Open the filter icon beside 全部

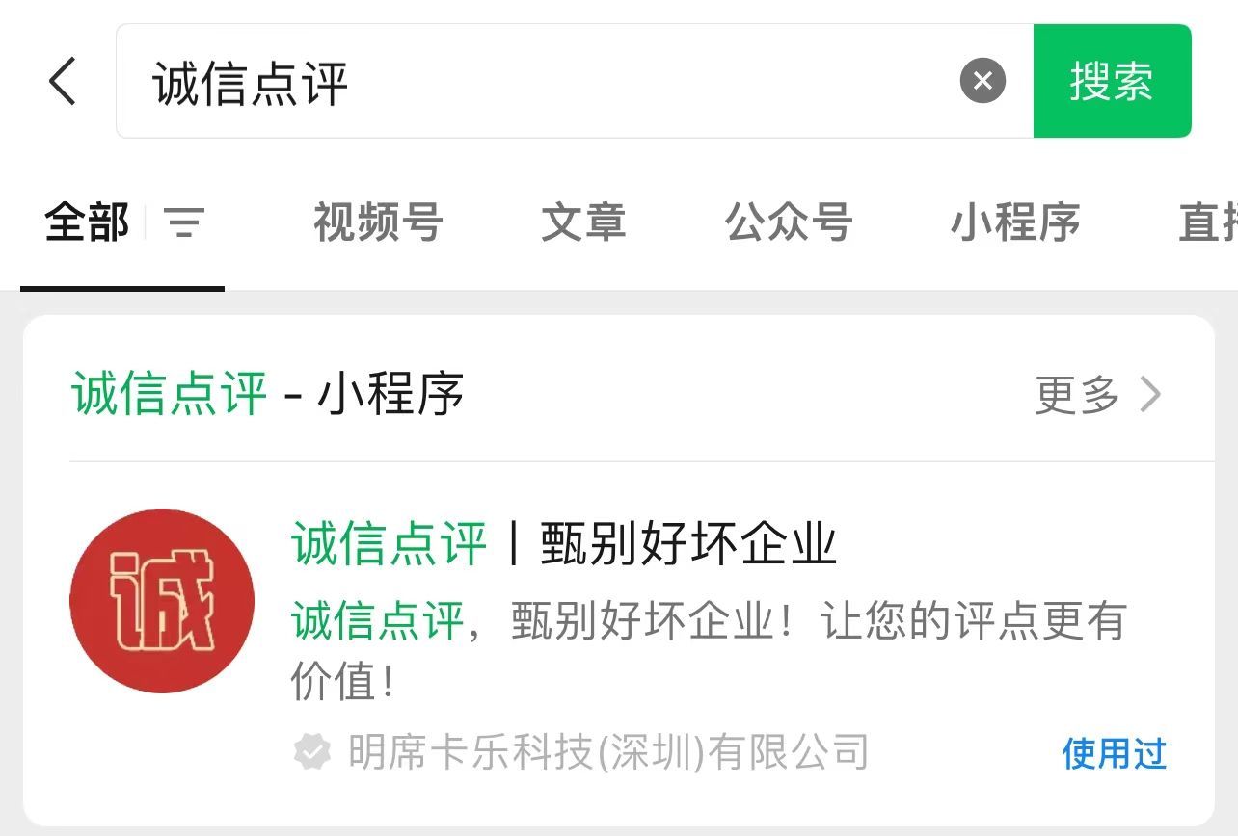point(184,223)
